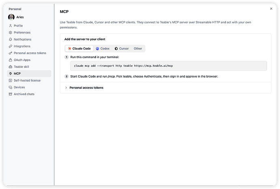
Task: Click the Devices icon
Action: (11, 87)
